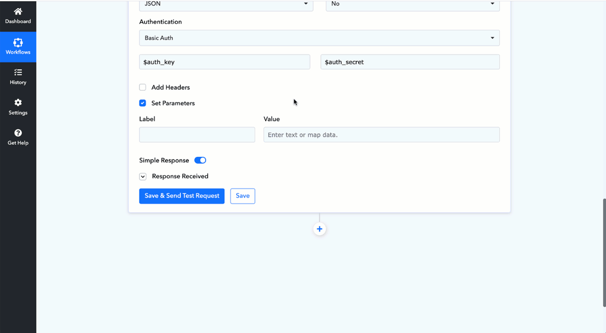606x333 pixels.
Task: Click the Value text or map field
Action: [382, 135]
